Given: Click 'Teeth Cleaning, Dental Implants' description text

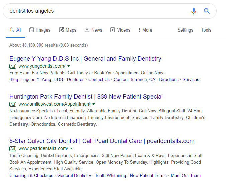Looking at the screenshot, I should click(106, 162).
